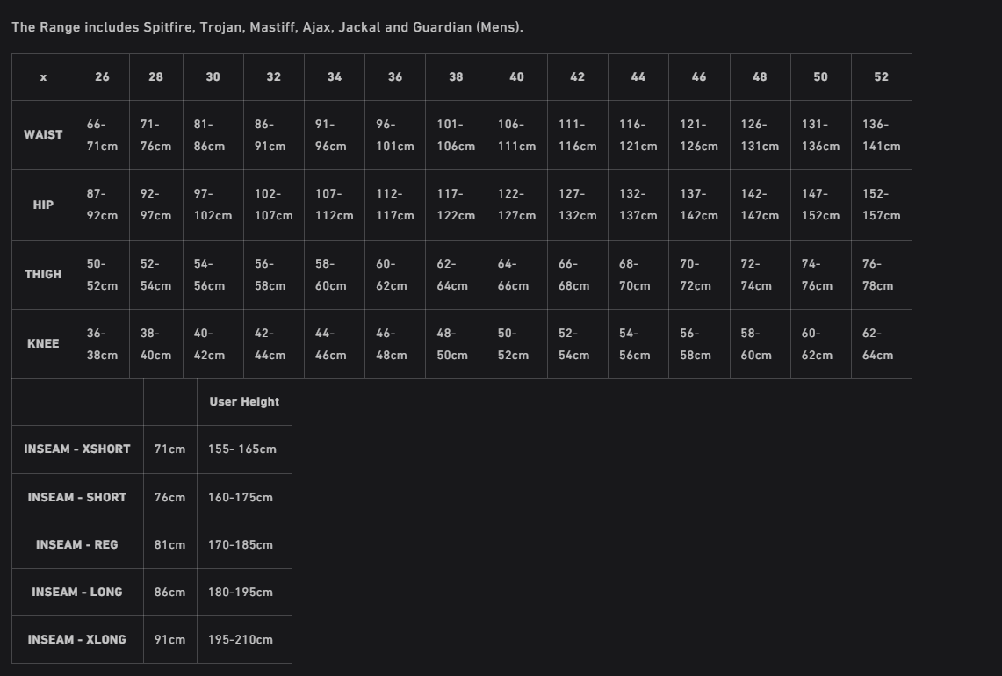Select the knee cell 62-64cm
The height and width of the screenshot is (676, 1002).
[x=881, y=344]
